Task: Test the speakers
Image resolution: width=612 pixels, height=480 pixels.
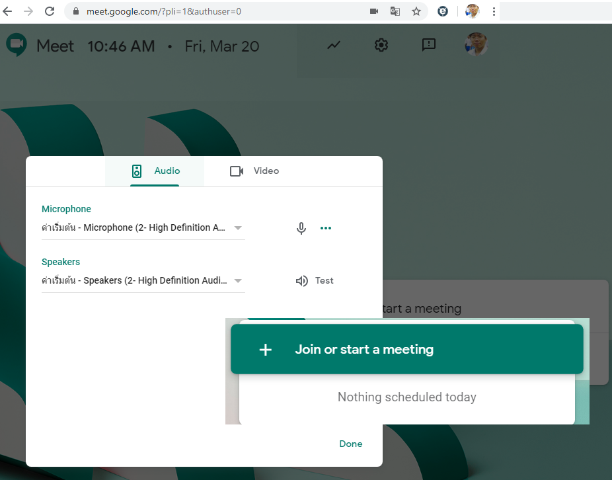Action: click(x=315, y=281)
